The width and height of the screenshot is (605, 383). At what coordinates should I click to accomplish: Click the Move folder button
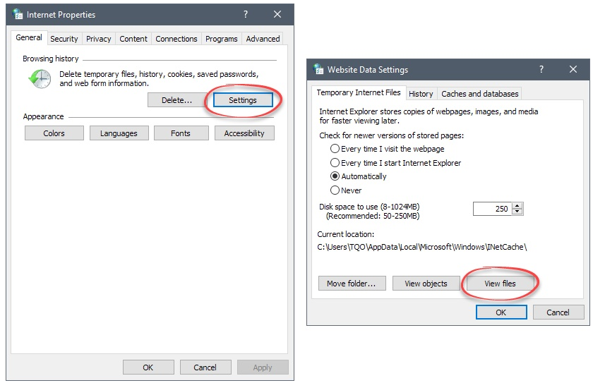(352, 284)
